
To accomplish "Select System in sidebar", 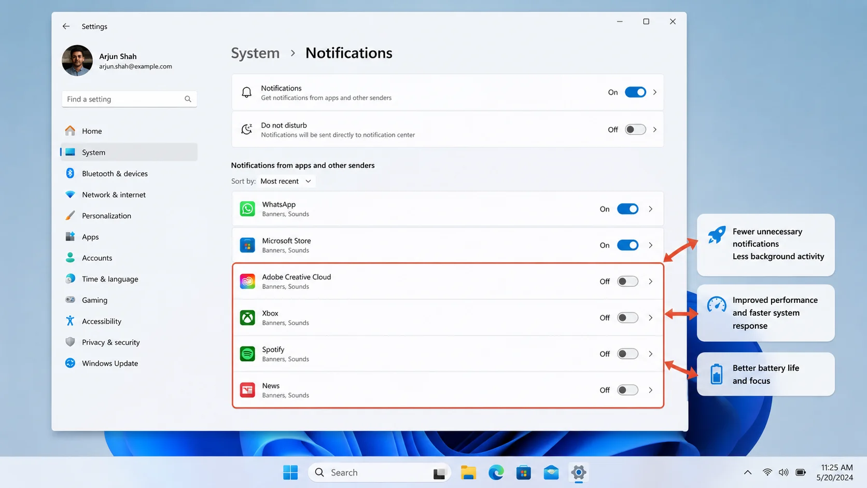I will click(x=129, y=152).
